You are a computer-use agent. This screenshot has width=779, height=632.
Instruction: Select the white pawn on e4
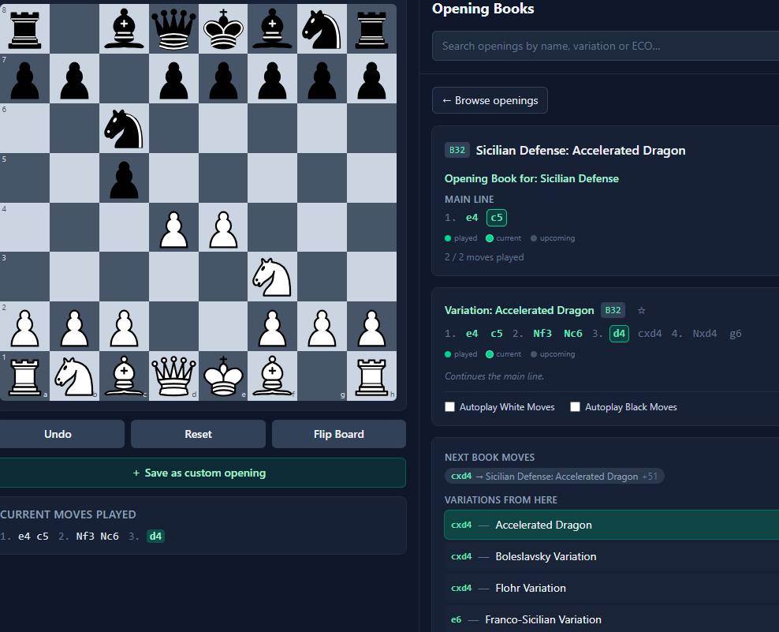click(223, 228)
